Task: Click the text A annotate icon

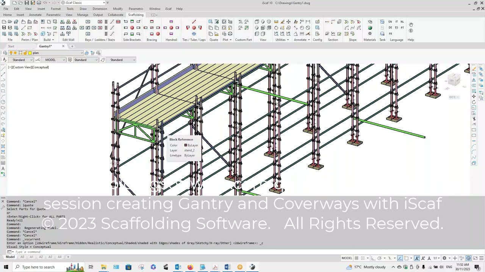Action: pos(296,22)
